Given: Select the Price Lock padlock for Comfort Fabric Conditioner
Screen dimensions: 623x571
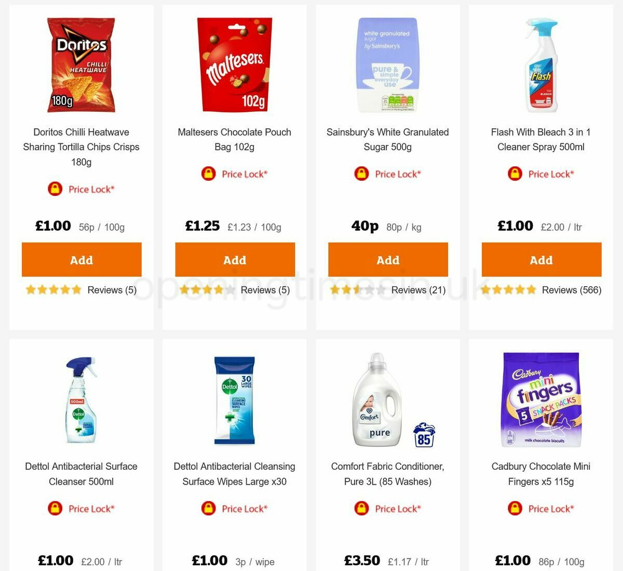Looking at the screenshot, I should coord(361,508).
